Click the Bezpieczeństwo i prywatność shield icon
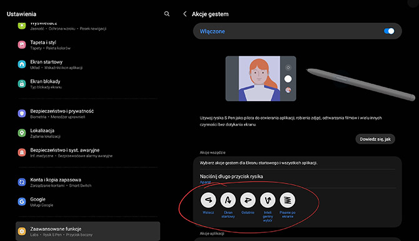Viewport: 419px width, 241px height. click(x=22, y=114)
